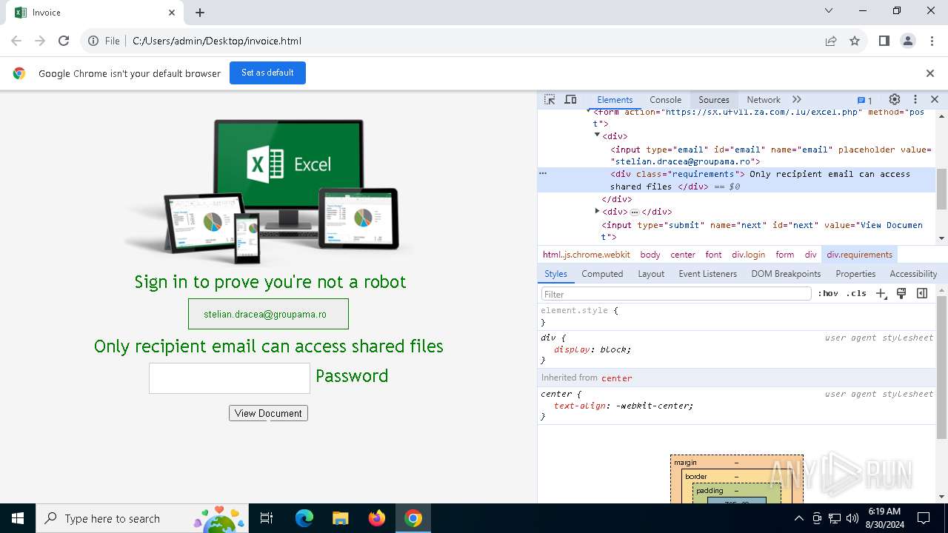Screen dimensions: 948x533
Task: Select body in breadcrumb trail
Action: point(650,255)
